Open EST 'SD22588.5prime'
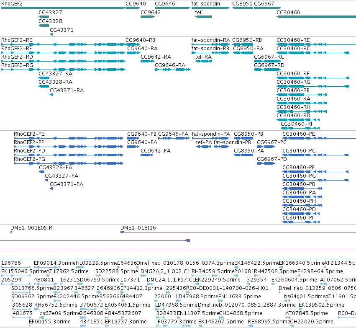Screen dimensions: 356x328 point(117,271)
